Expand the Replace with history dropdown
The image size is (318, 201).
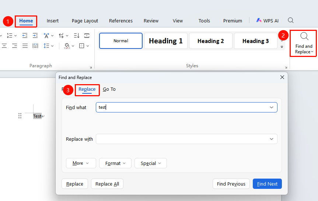[x=272, y=139]
